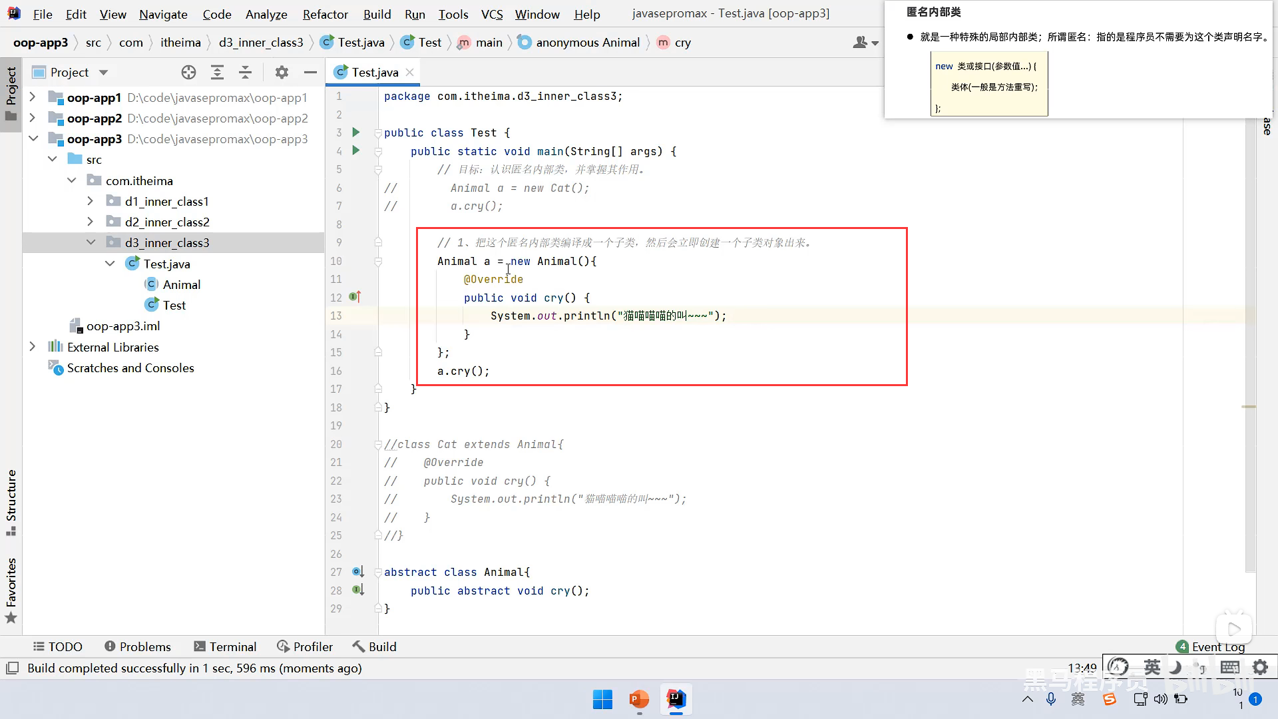Open the Refactor menu
This screenshot has width=1278, height=719.
pos(325,14)
